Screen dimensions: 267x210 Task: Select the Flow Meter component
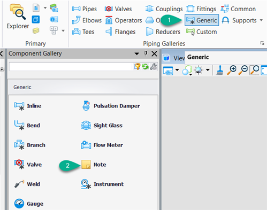click(x=102, y=145)
